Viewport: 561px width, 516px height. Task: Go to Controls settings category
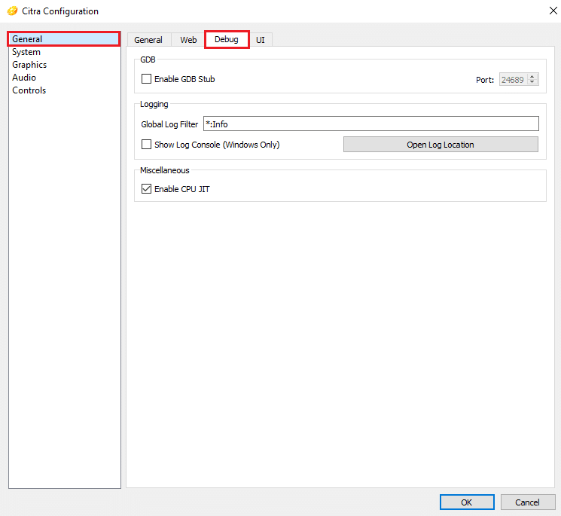coord(29,90)
